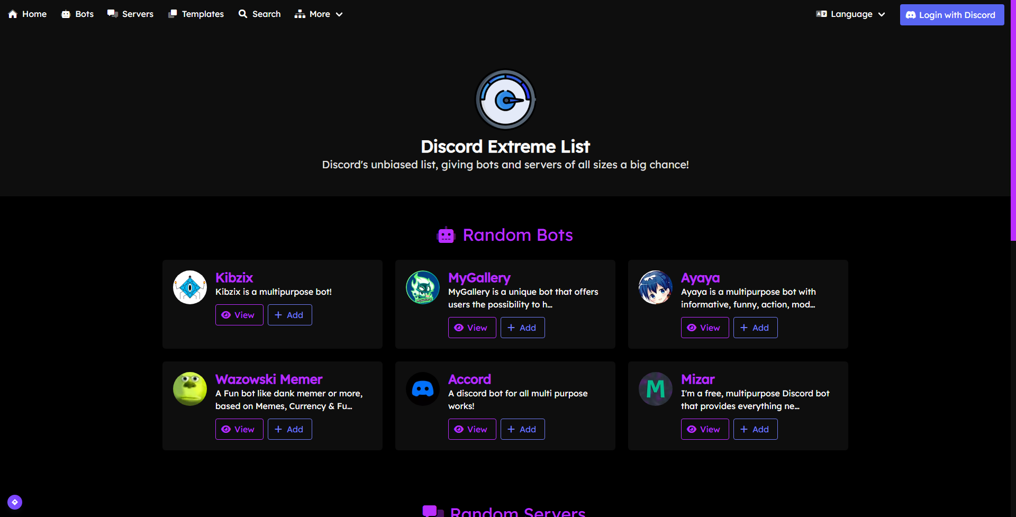
Task: Click the Accord bot avatar
Action: click(x=423, y=389)
